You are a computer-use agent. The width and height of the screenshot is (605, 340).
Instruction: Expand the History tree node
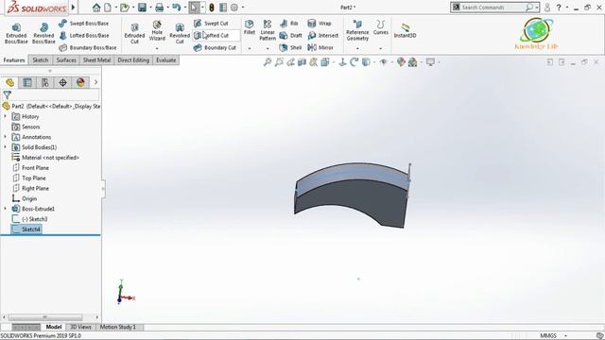(x=6, y=116)
